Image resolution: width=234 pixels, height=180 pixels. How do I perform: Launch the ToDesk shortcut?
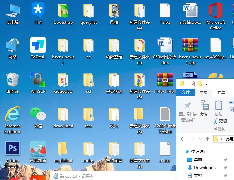(38, 48)
